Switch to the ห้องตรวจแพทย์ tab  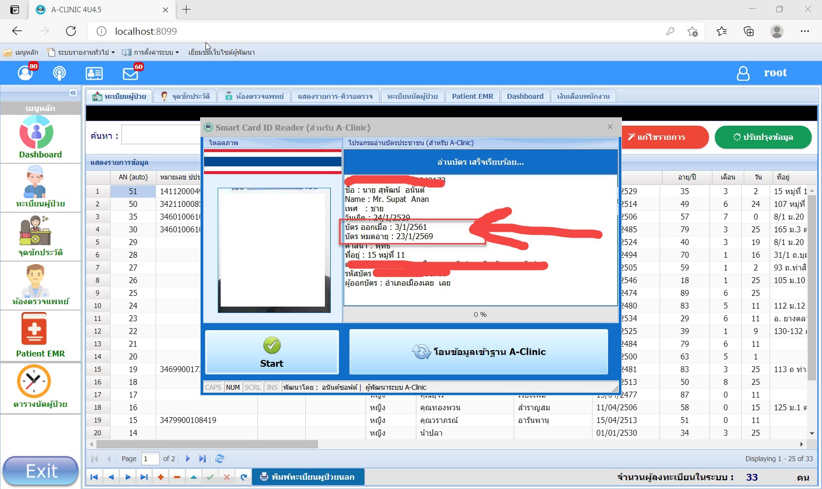(x=254, y=96)
